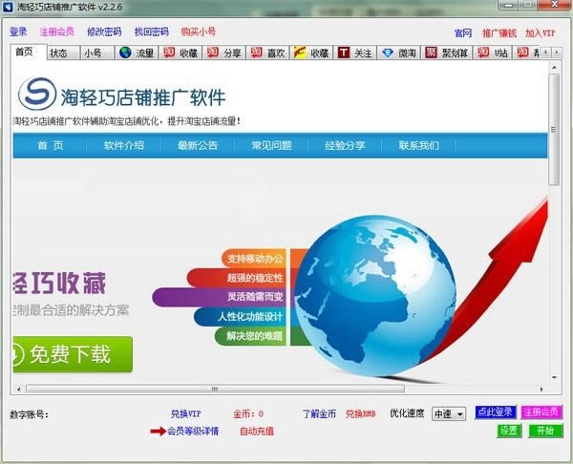573x464 pixels.
Task: Switch to the 小号 tab
Action: point(97,53)
